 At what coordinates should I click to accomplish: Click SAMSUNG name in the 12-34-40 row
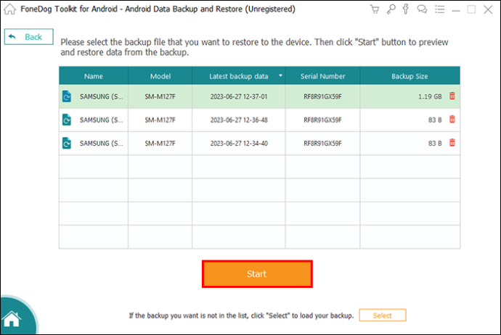pyautogui.click(x=101, y=144)
